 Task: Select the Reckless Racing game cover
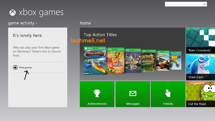163,61
